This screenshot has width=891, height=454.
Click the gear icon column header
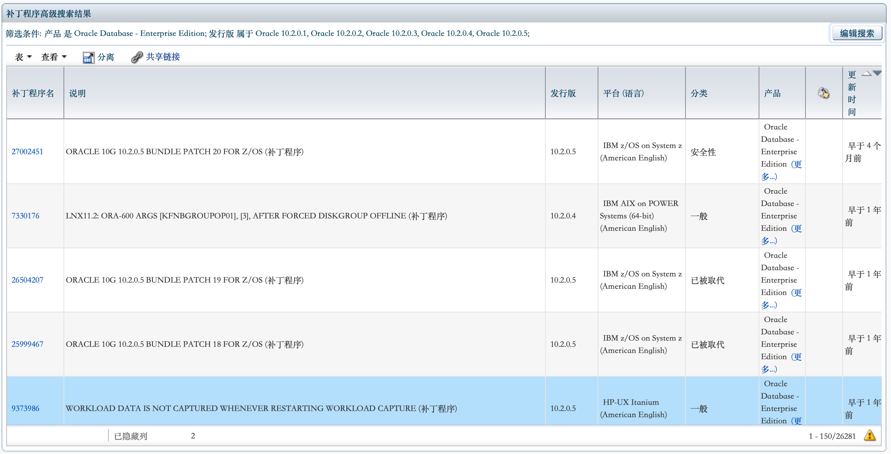point(823,93)
